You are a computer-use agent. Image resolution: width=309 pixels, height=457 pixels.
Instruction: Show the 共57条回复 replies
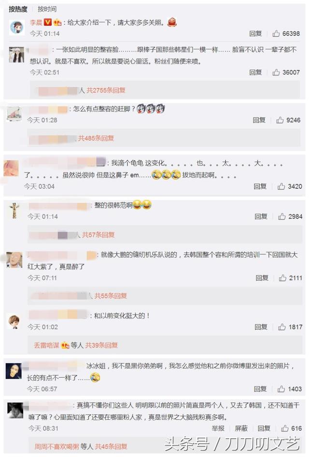click(x=98, y=235)
